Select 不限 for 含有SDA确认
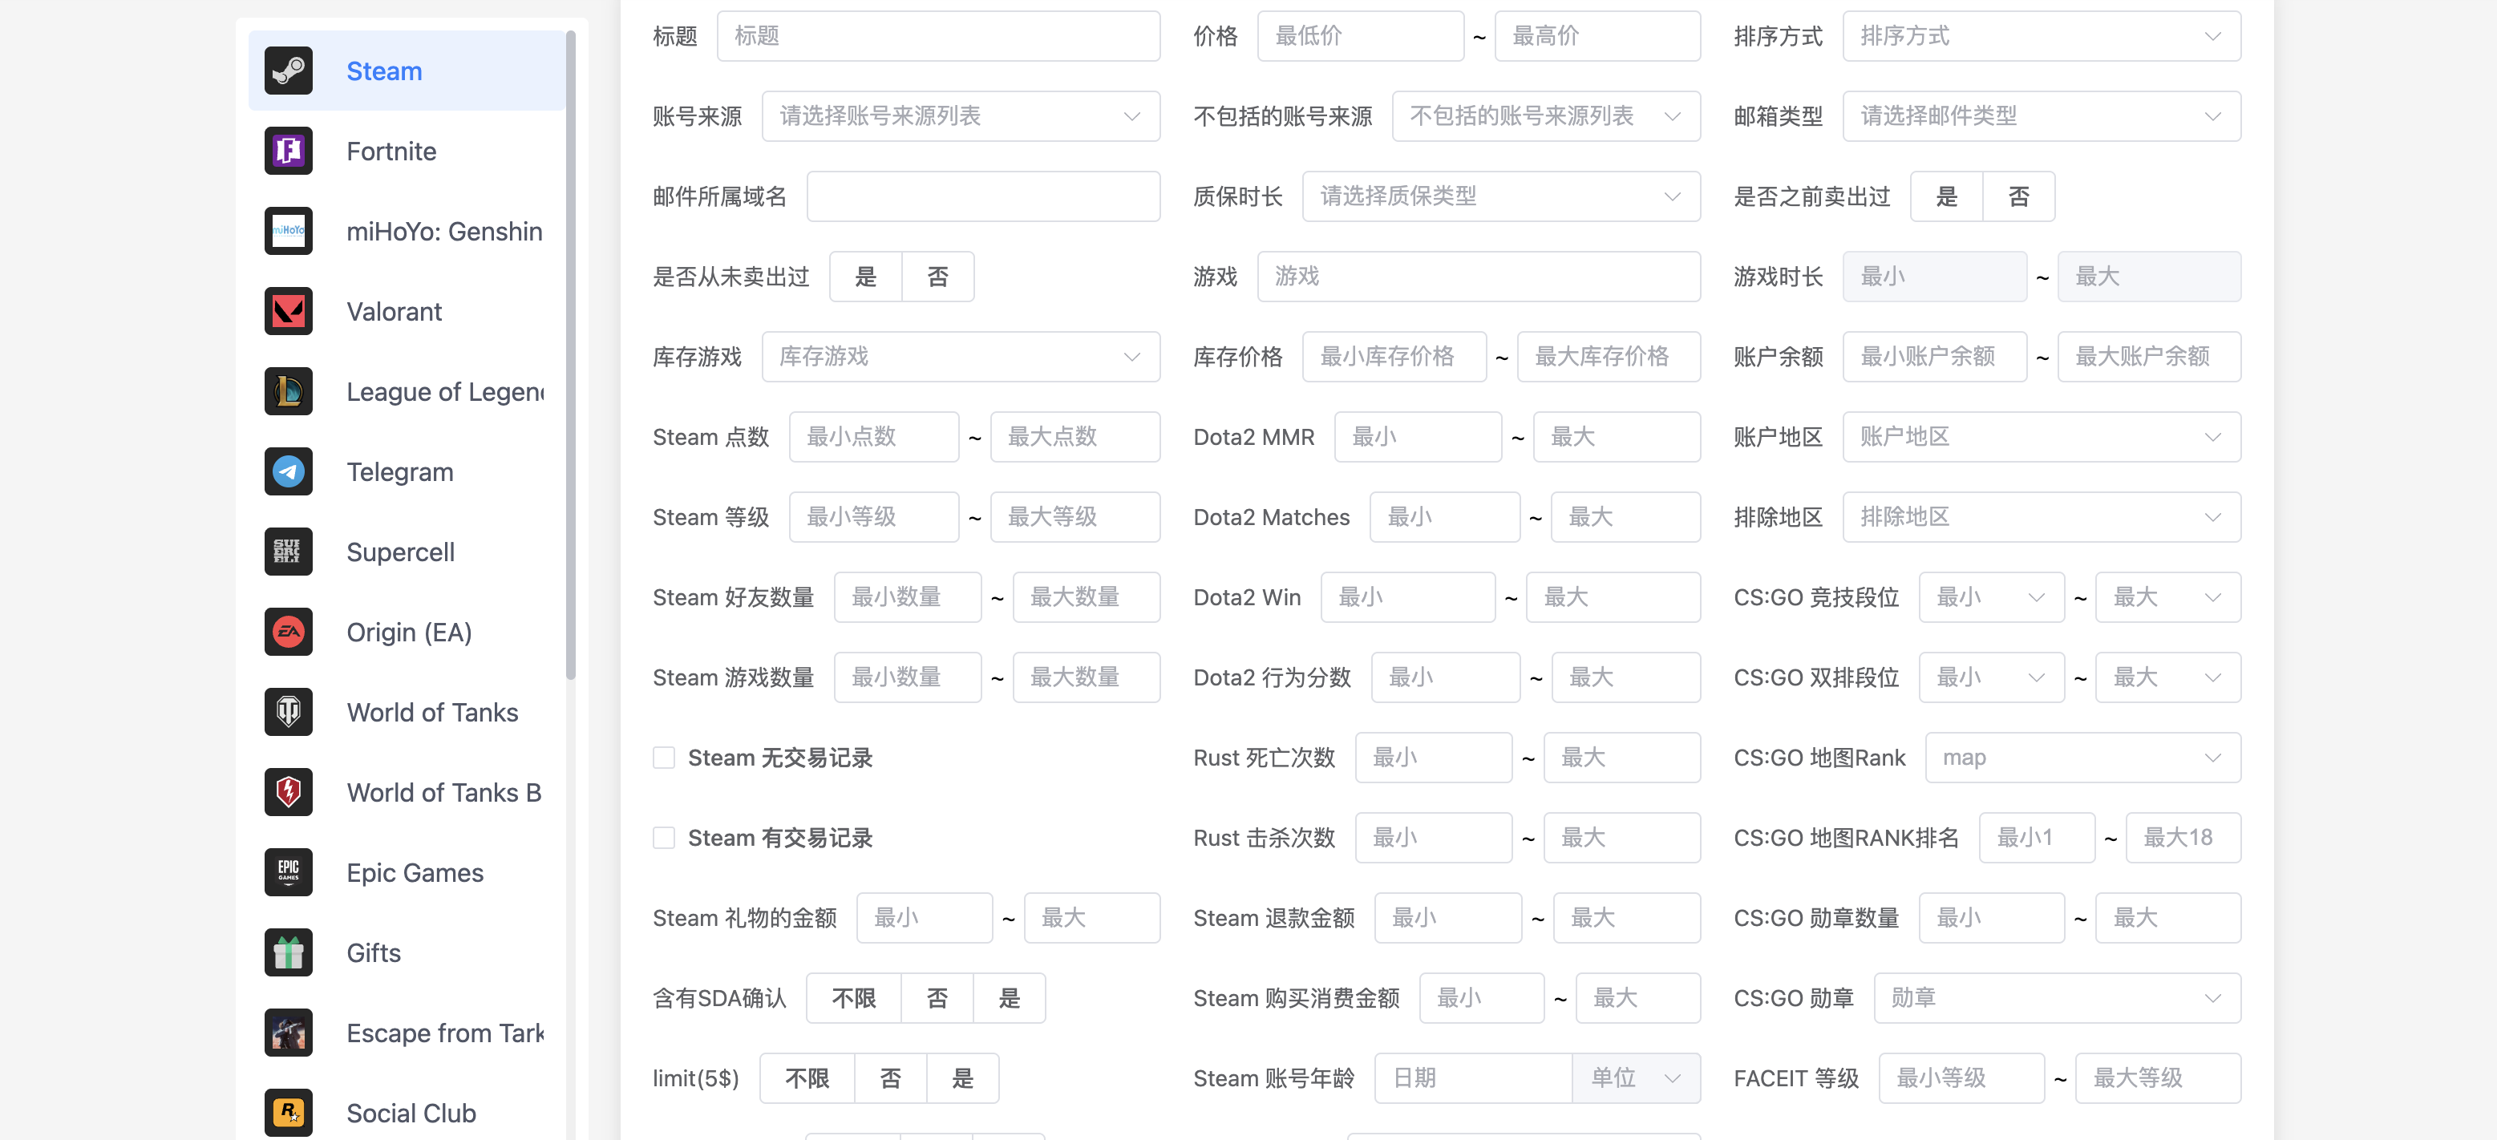 coord(853,998)
